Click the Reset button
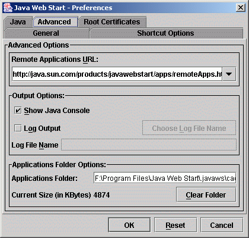Screen dimensions: 249x238 (175, 225)
